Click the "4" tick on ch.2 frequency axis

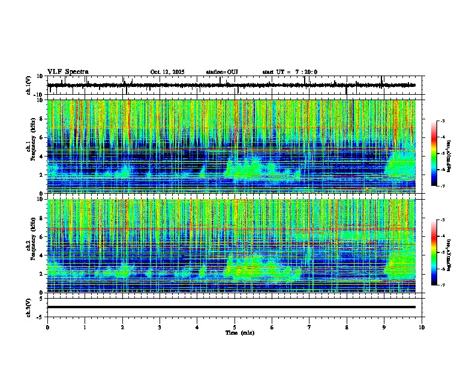click(42, 255)
